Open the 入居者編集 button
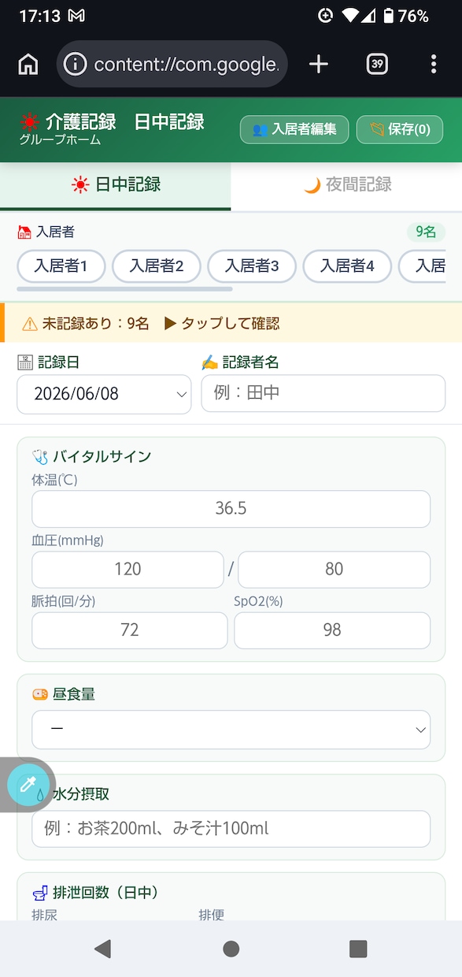Viewport: 462px width, 977px height. 294,129
